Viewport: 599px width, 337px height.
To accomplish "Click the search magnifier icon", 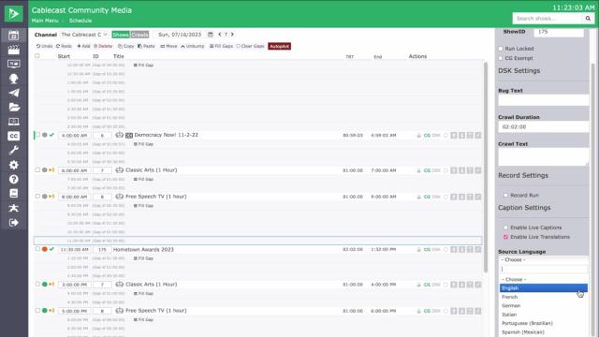I will click(588, 19).
